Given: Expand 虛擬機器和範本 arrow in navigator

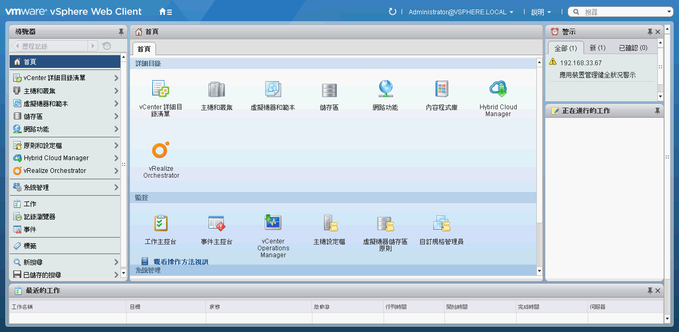Looking at the screenshot, I should point(116,103).
